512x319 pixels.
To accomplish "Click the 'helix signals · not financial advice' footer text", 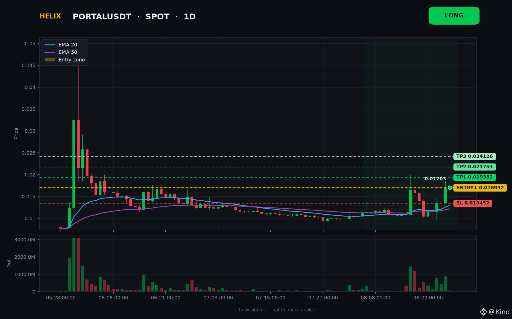I will pyautogui.click(x=277, y=310).
